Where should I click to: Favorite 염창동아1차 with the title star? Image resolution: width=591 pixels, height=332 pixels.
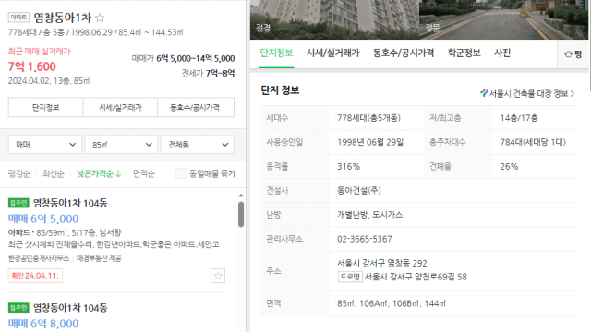100,18
